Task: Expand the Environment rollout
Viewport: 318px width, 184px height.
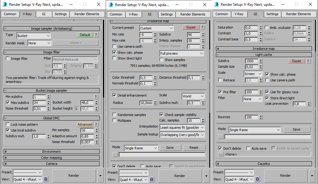Action: click(52, 152)
